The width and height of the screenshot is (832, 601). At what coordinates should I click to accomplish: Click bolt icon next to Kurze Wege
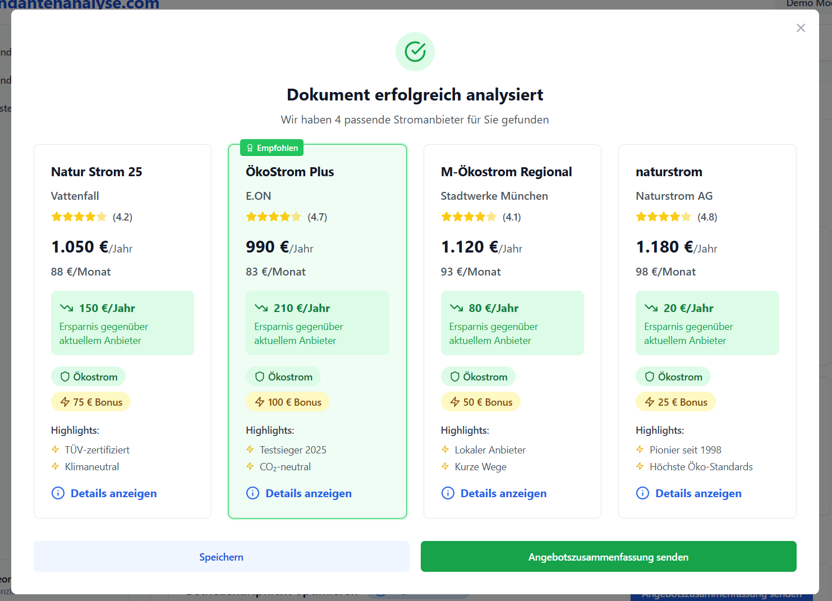[x=445, y=466]
